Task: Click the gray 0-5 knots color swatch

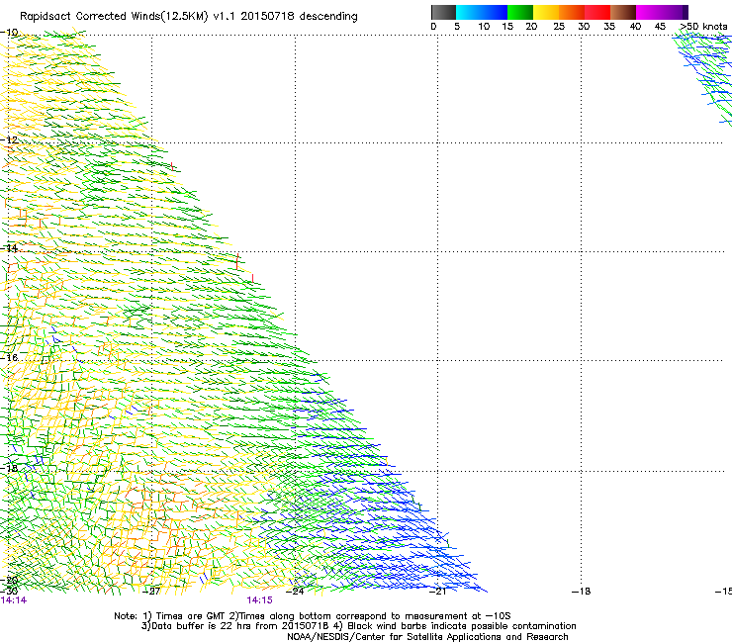Action: (x=443, y=12)
